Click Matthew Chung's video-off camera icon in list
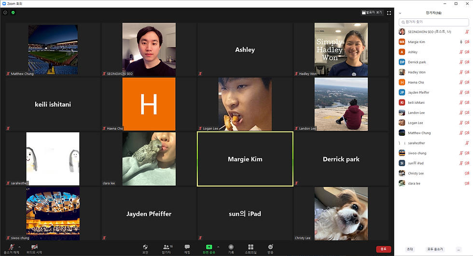Viewport: 473px width, 256px height. click(467, 133)
